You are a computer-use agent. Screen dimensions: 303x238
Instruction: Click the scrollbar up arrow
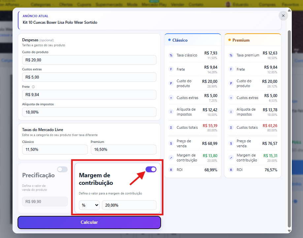click(x=289, y=11)
